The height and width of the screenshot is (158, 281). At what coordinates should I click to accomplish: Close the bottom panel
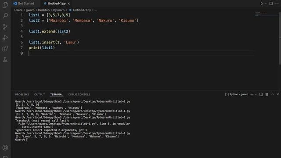(x=278, y=94)
